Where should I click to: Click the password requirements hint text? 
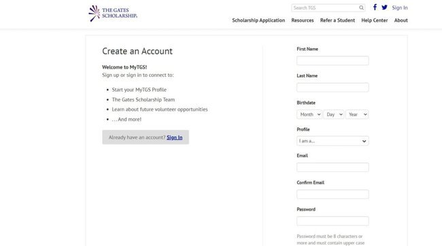330,239
